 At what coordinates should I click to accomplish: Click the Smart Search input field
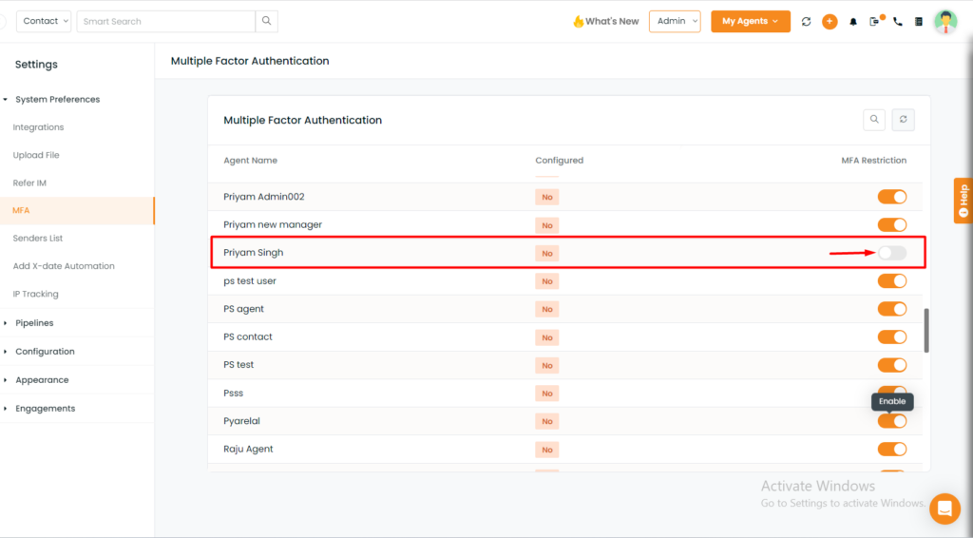[165, 21]
